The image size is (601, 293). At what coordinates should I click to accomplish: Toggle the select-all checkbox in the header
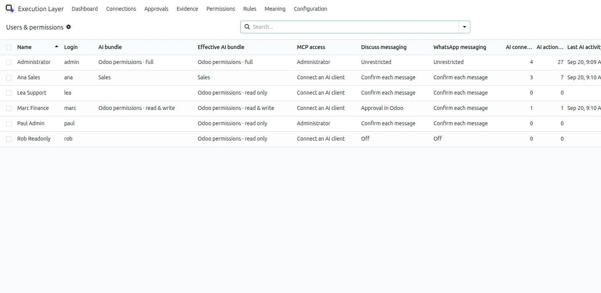click(9, 47)
